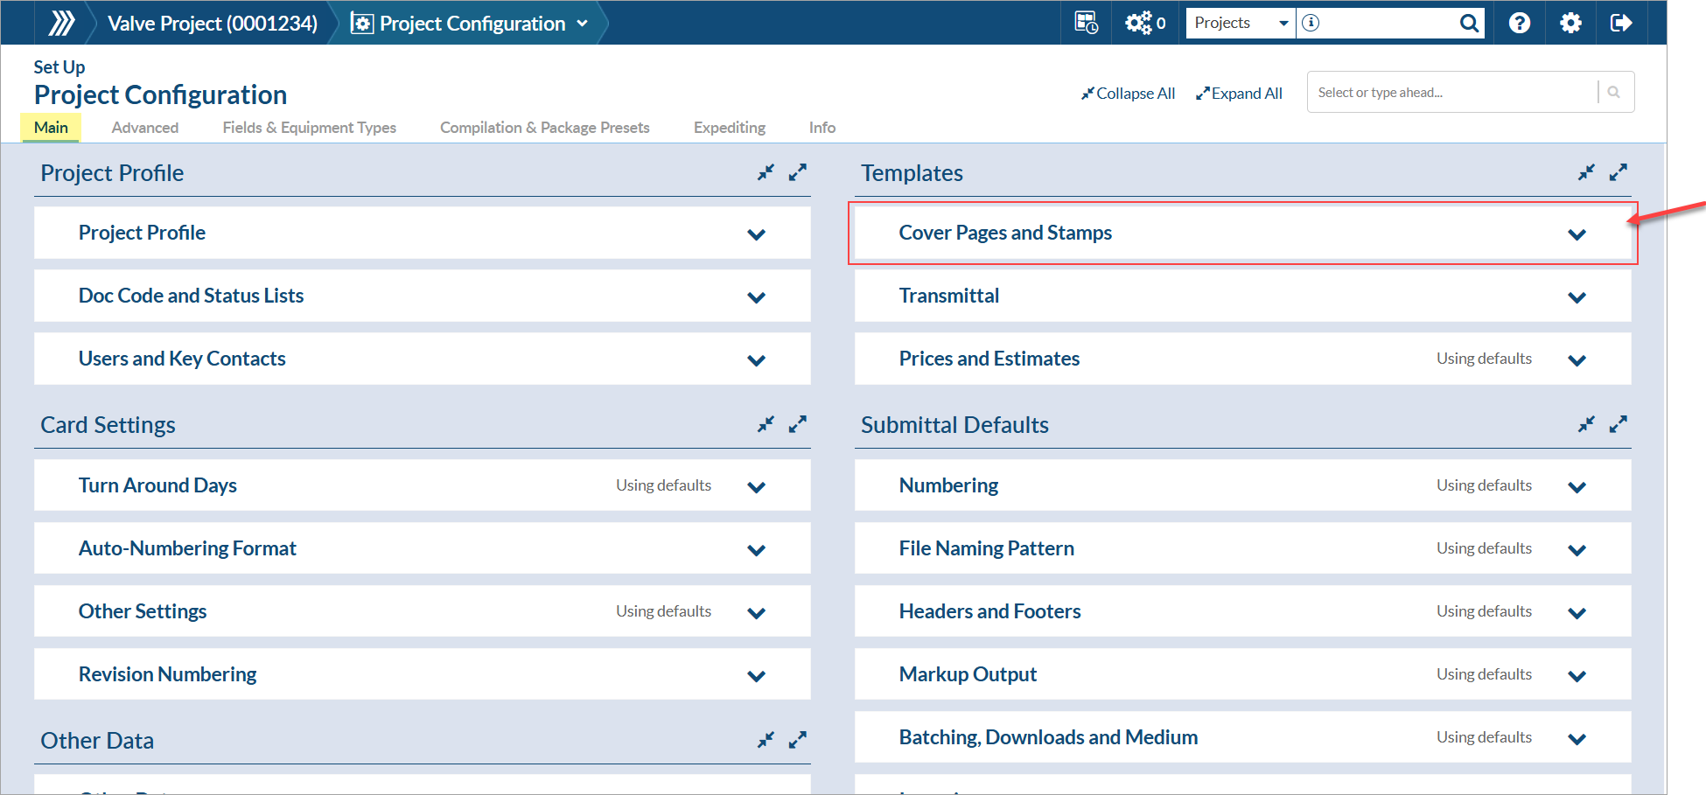Open the Projects search scope dropdown

(1241, 23)
